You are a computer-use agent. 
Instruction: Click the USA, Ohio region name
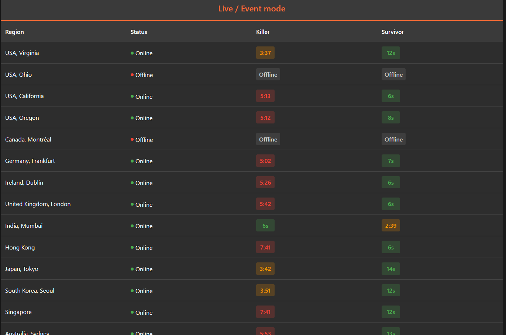(18, 74)
